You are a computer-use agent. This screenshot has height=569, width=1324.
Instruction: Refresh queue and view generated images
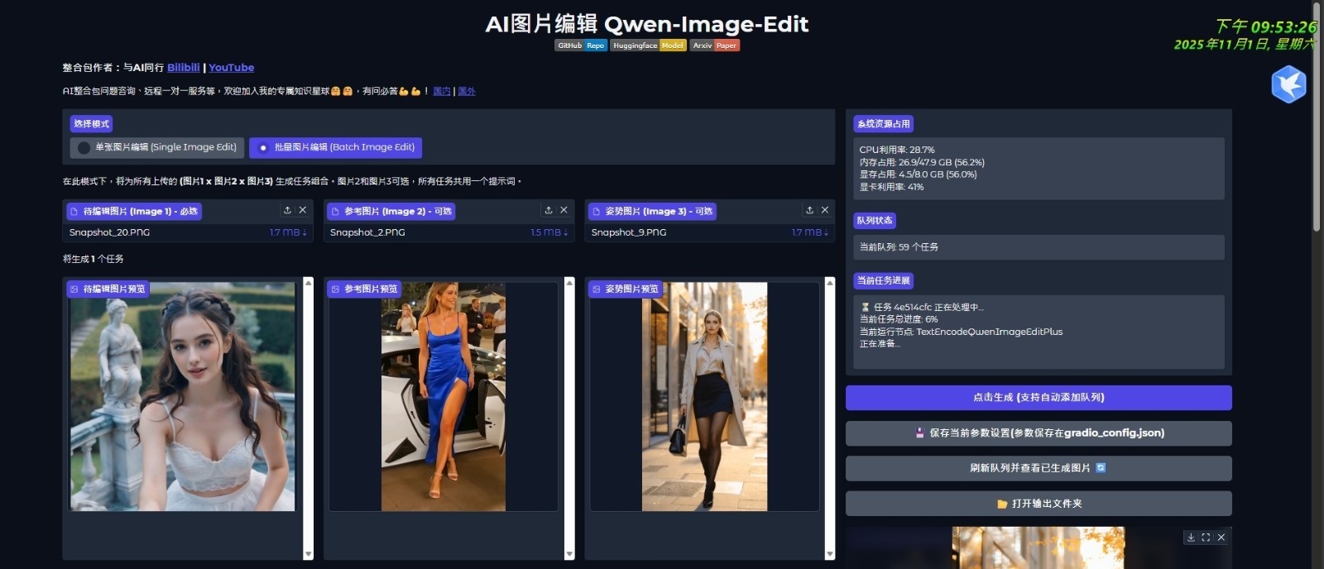(1039, 468)
